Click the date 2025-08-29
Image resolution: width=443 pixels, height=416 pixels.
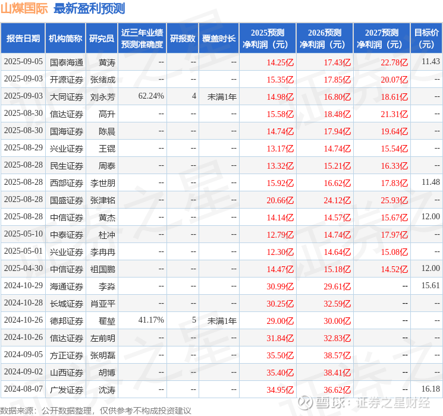click(x=23, y=148)
